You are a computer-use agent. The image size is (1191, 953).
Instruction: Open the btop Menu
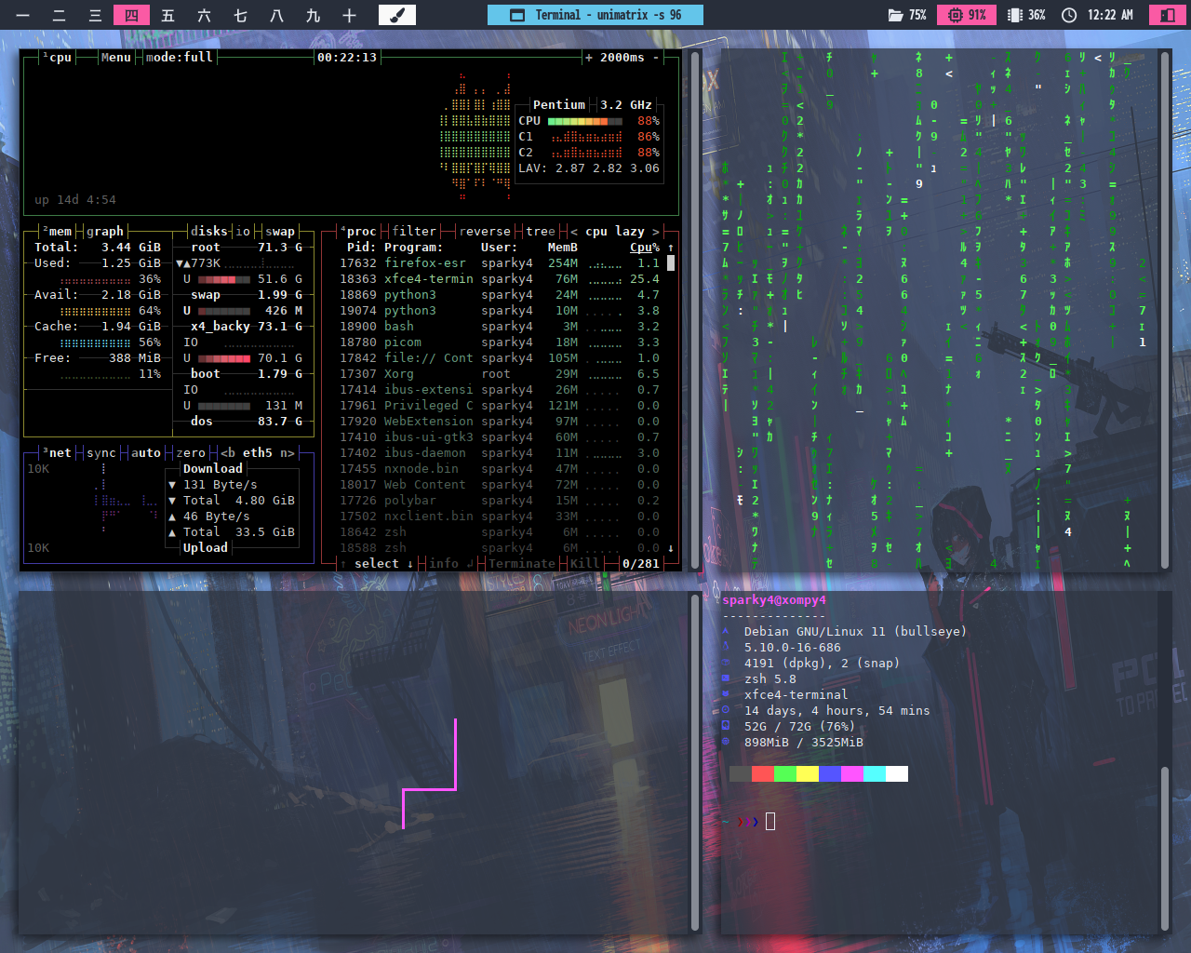pos(115,58)
